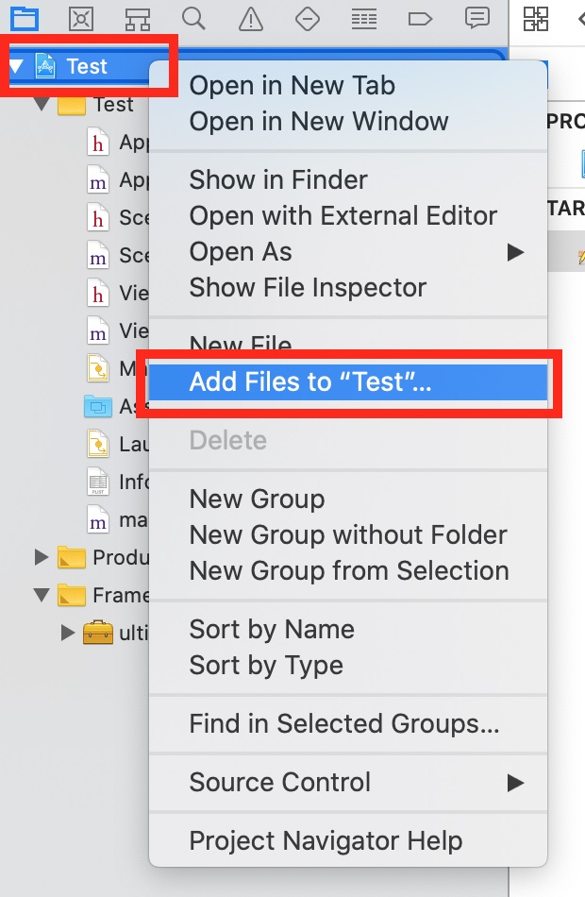Open the Symbol navigator icon
Screen dimensions: 585x897
pos(139,18)
